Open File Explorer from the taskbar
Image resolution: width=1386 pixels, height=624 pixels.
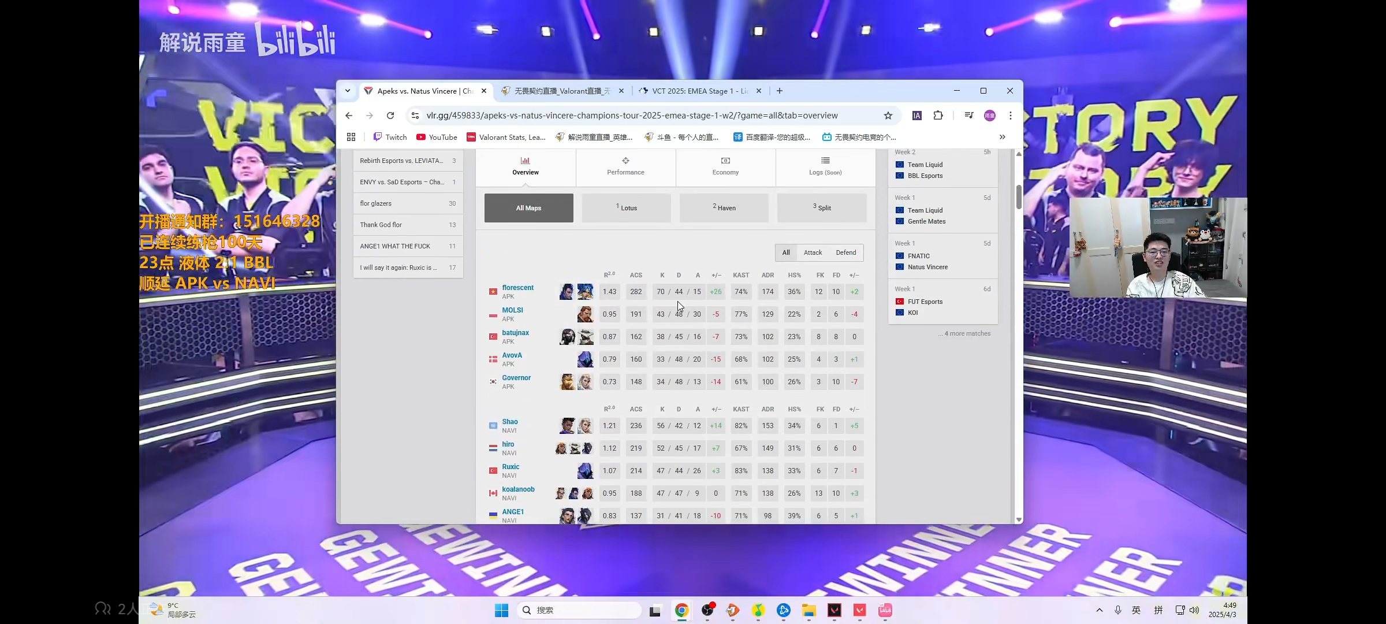tap(808, 610)
